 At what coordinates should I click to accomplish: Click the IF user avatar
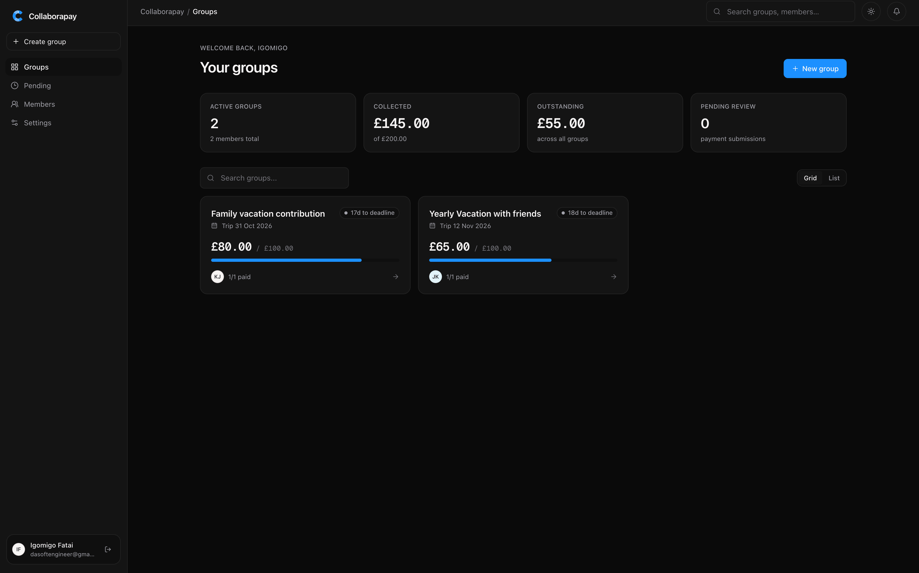pyautogui.click(x=19, y=549)
